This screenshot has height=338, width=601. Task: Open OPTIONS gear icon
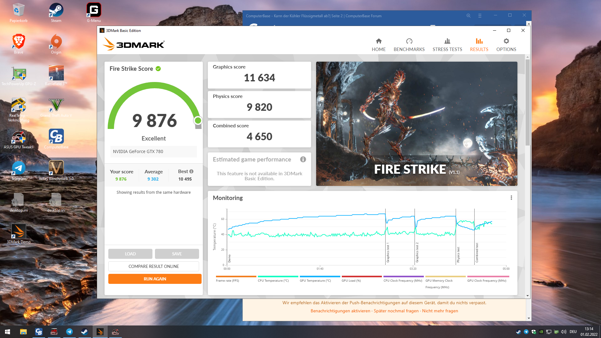506,41
